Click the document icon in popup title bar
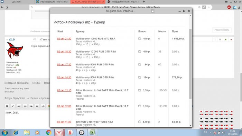 (153, 11)
